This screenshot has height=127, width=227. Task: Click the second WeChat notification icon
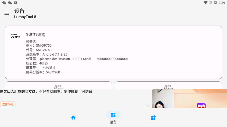pos(10,3)
